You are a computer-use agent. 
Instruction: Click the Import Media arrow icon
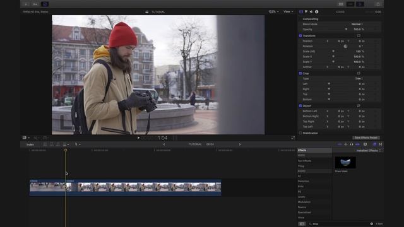point(26,4)
